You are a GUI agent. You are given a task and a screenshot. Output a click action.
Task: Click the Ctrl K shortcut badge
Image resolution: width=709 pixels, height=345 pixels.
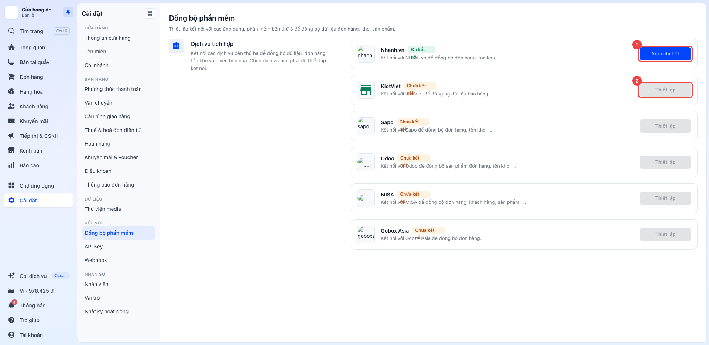(x=62, y=31)
